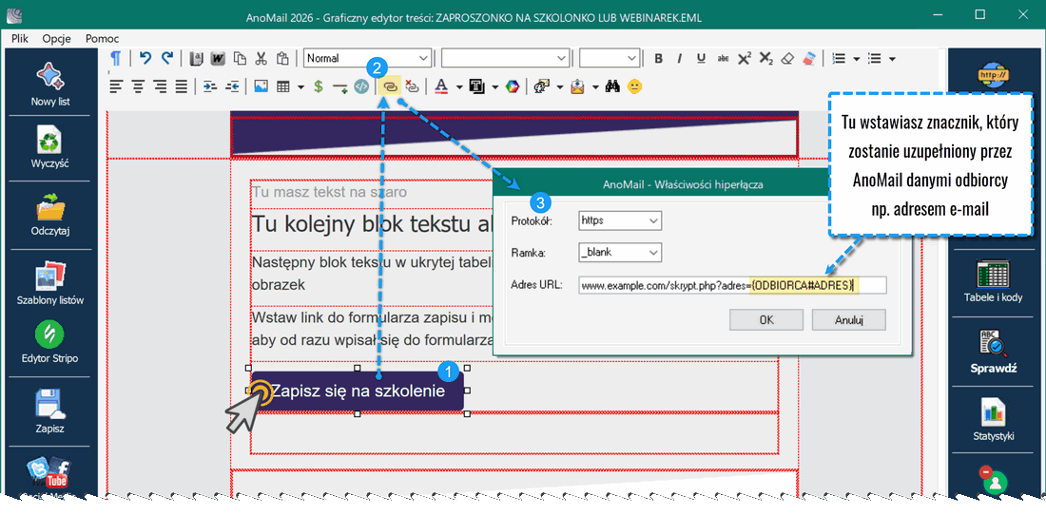Click the plain eraser clear formatting icon

[786, 59]
